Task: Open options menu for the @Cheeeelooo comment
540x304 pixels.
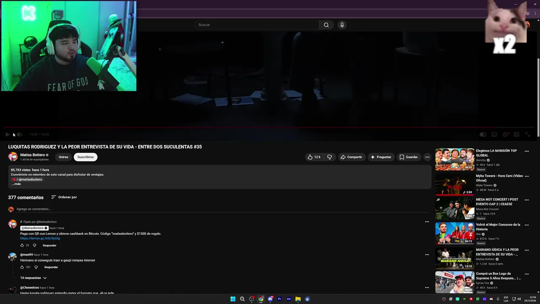Action: [427, 288]
